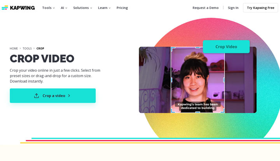The height and width of the screenshot is (161, 280).
Task: Navigate to TOOLS breadcrumb
Action: [x=27, y=48]
